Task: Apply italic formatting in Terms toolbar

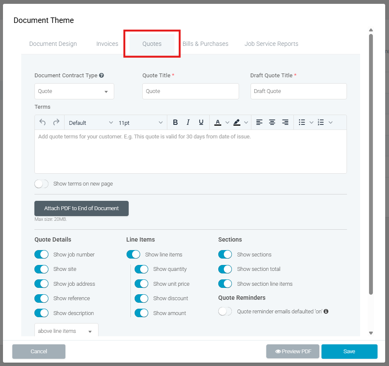Action: [188, 122]
